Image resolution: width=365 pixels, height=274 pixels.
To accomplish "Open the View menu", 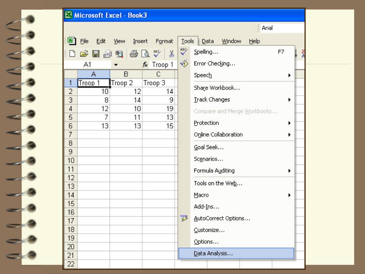I will tap(119, 41).
